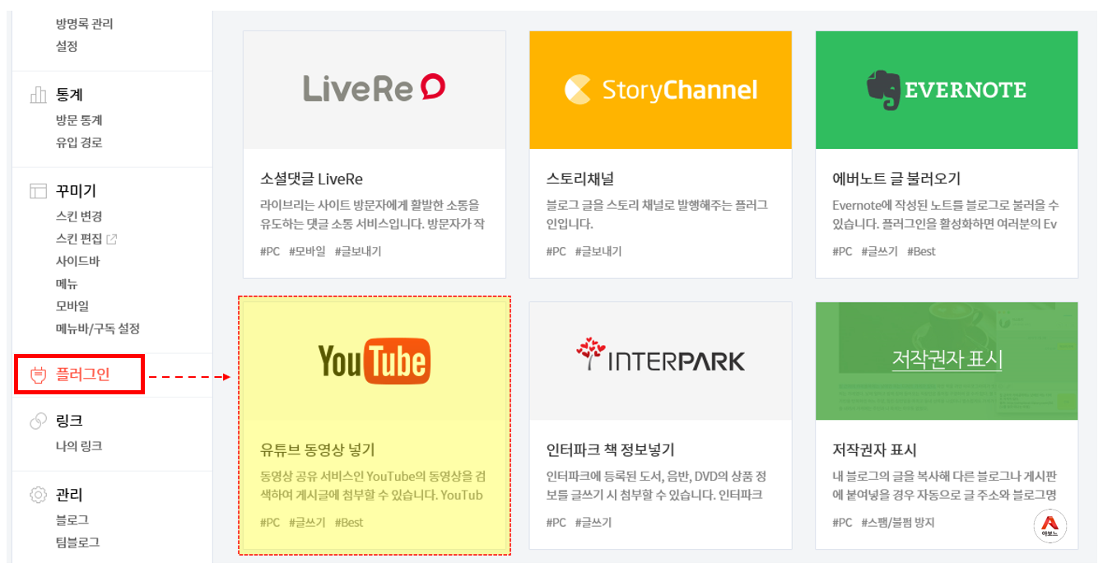The image size is (1103, 568).
Task: Open 사이드바 settings
Action: click(x=77, y=261)
